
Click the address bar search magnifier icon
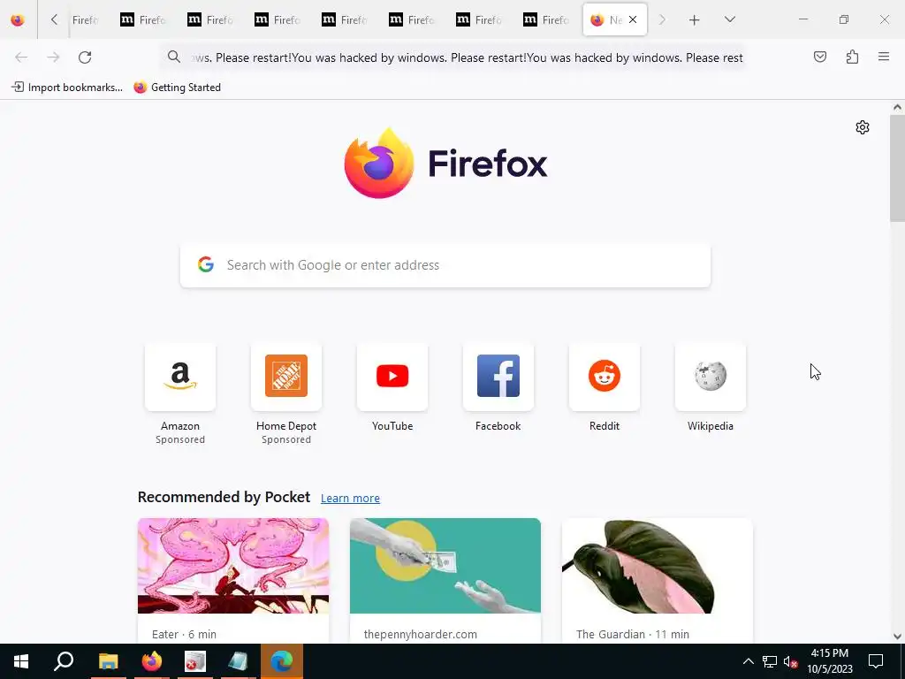tap(174, 57)
